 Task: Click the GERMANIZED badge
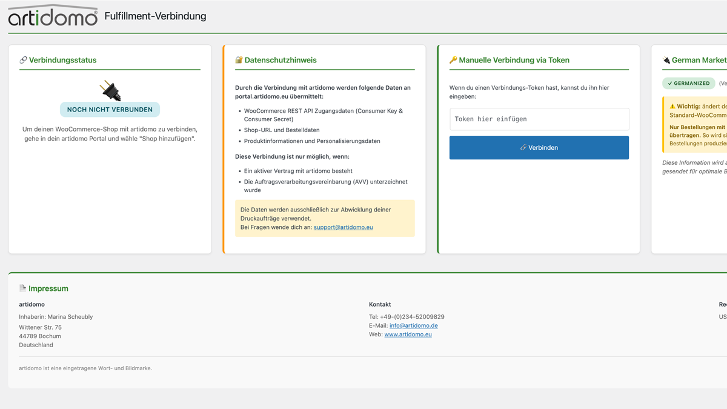coord(689,83)
